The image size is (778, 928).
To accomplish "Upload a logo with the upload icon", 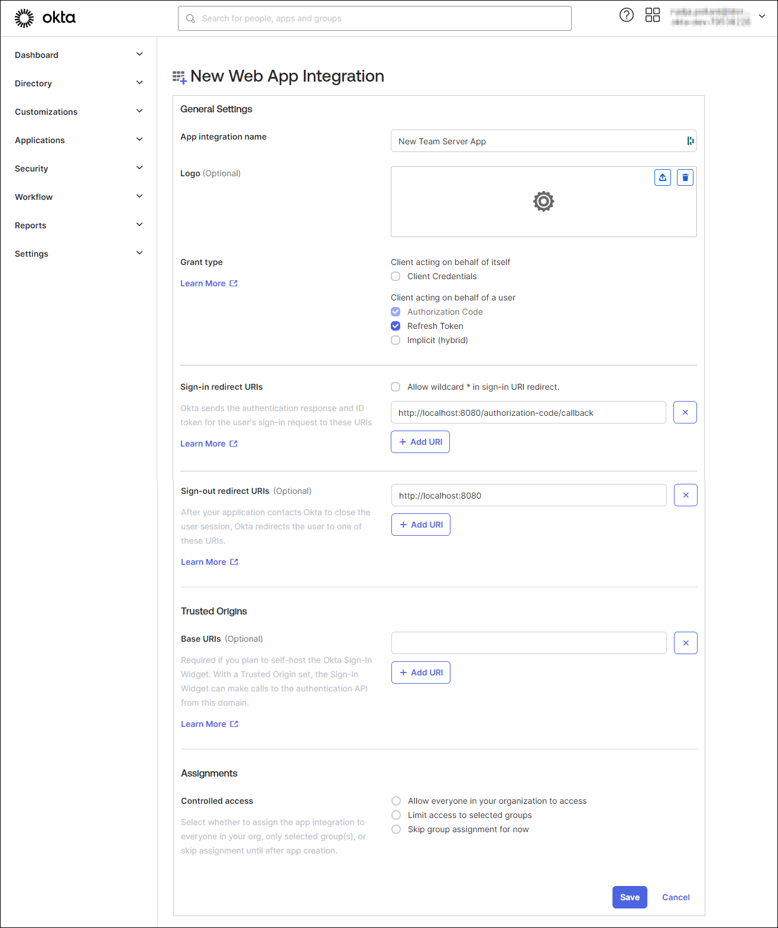I will pos(663,177).
